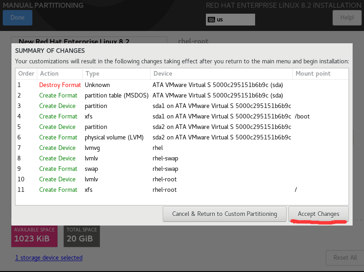Click the keyboard icon next to us
364x272 pixels.
click(x=211, y=20)
